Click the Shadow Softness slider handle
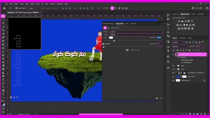210x118 pixels. [104, 47]
